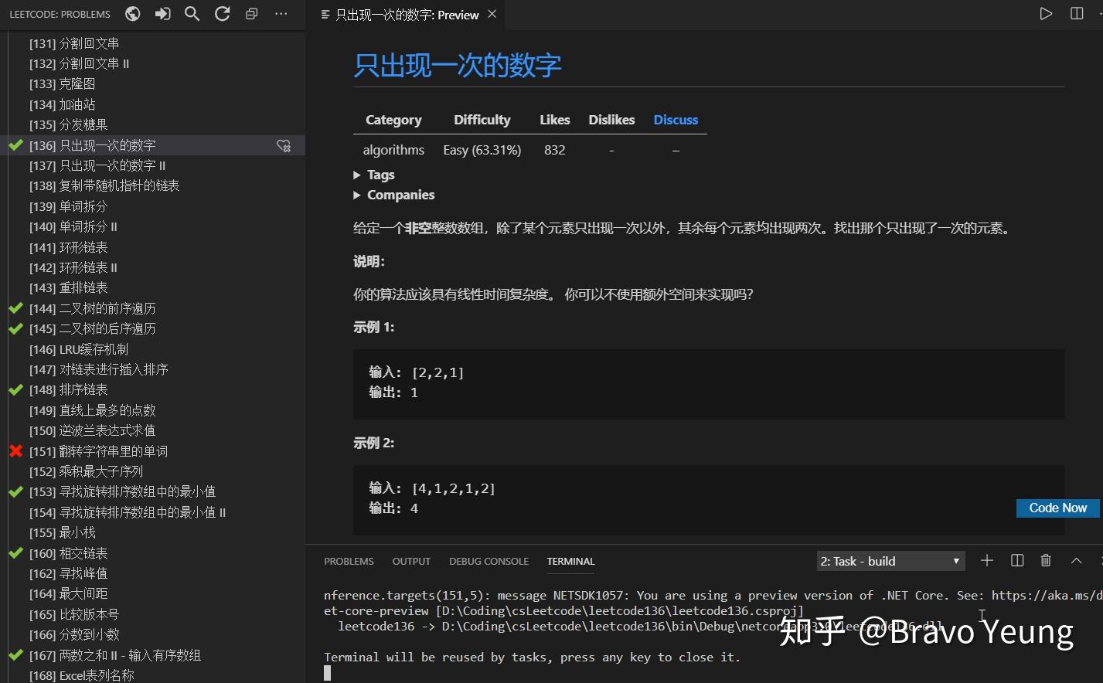The height and width of the screenshot is (683, 1103).
Task: Open the '2: Task - build' terminal dropdown
Action: (890, 560)
